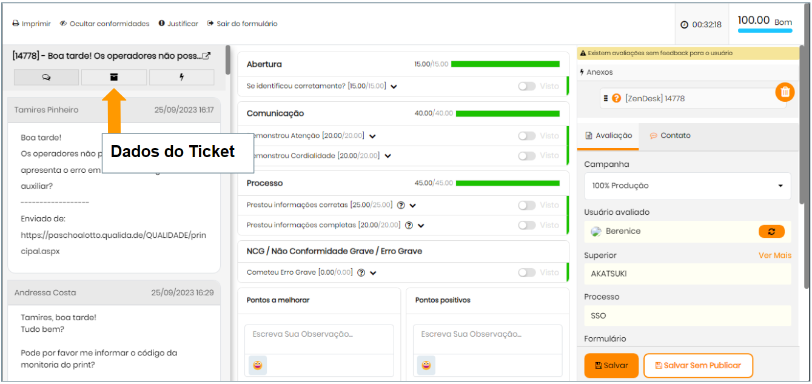Viewport: 812px width, 384px height.
Task: Expand the Se identificou corretamente chevron
Action: (x=394, y=87)
